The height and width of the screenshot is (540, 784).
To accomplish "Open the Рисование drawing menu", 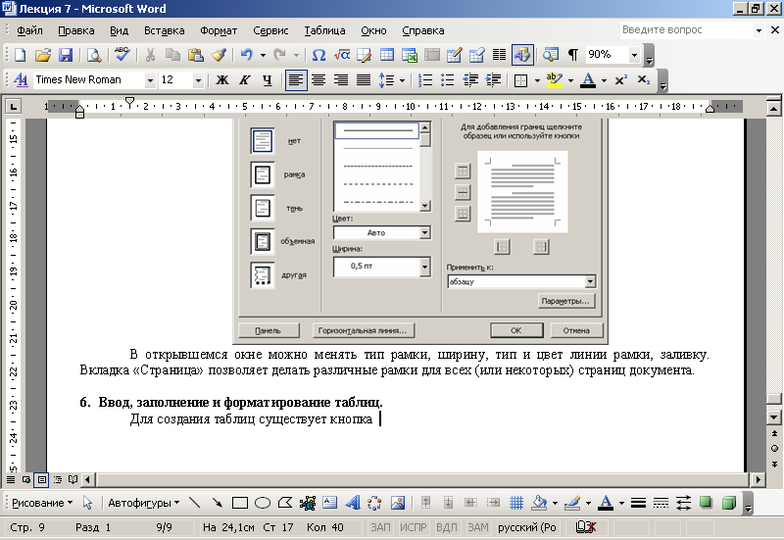I will pyautogui.click(x=42, y=503).
